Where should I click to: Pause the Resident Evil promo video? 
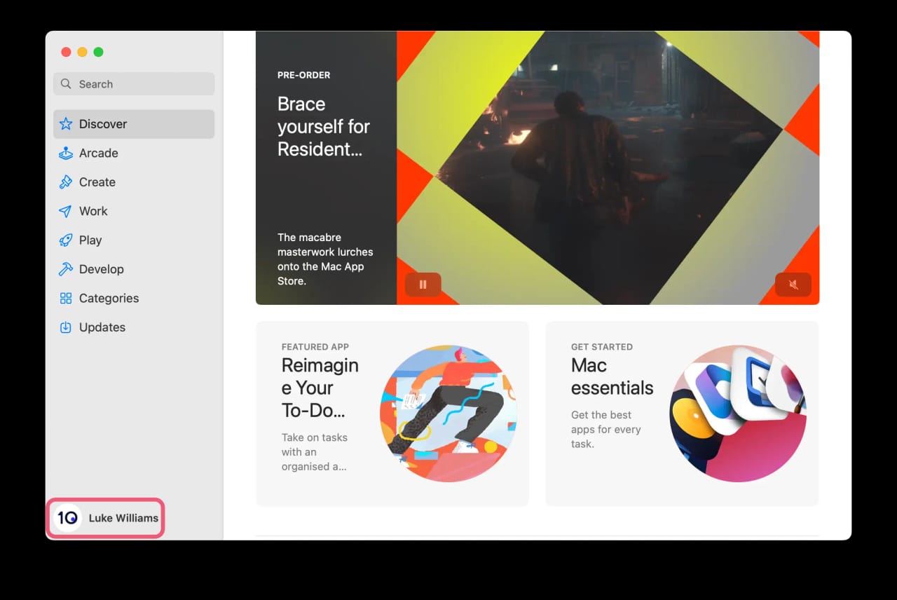tap(423, 285)
